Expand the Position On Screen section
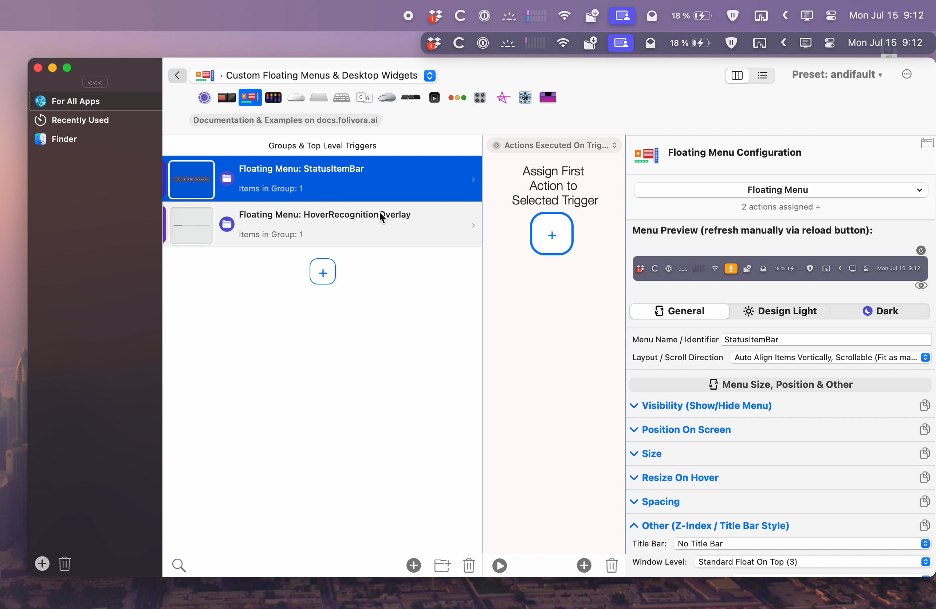This screenshot has width=936, height=609. (x=686, y=429)
